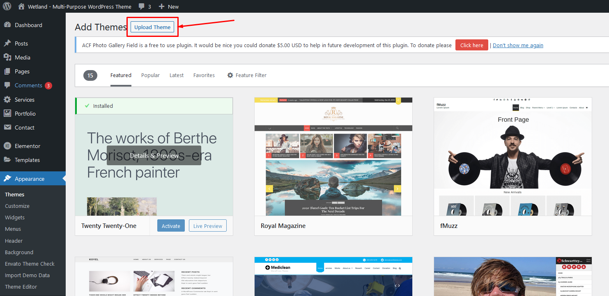Open the Background submenu item
The width and height of the screenshot is (609, 296).
click(x=19, y=252)
